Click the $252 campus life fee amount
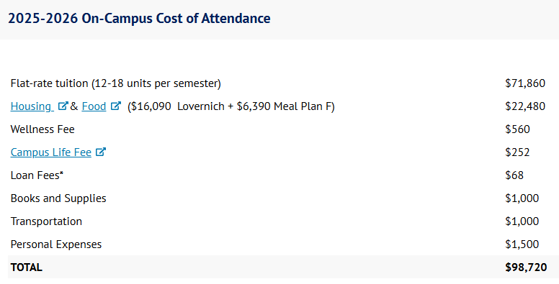This screenshot has width=559, height=284. coord(517,152)
